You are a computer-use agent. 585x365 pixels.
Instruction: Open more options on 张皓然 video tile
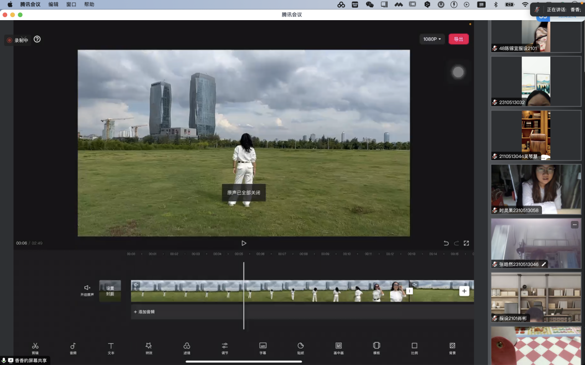click(574, 225)
